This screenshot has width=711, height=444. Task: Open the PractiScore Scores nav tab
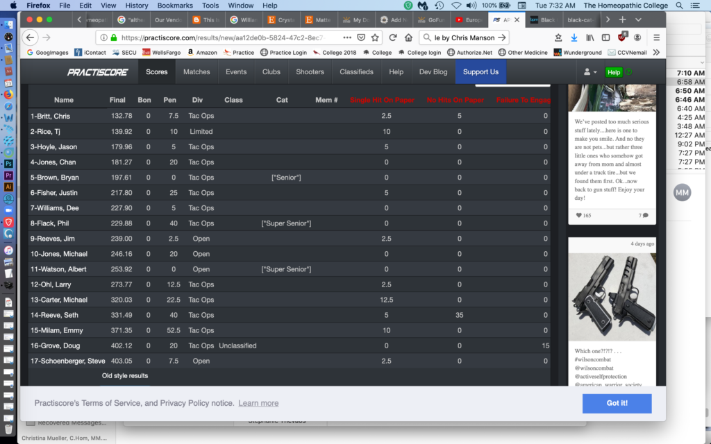(156, 72)
